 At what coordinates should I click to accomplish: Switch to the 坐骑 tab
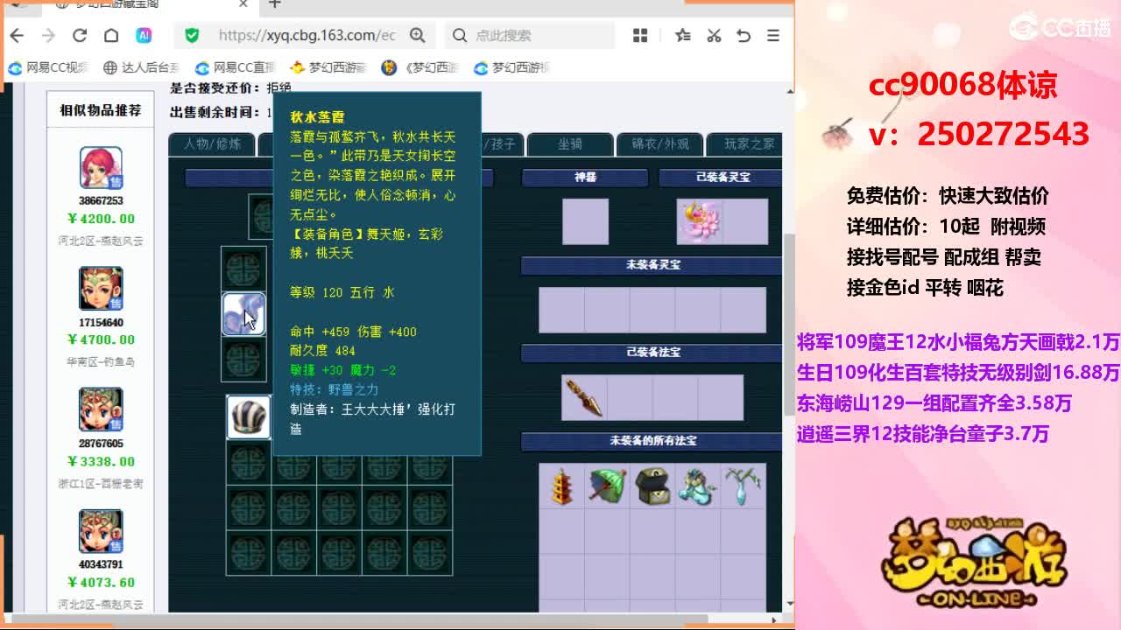click(x=570, y=144)
